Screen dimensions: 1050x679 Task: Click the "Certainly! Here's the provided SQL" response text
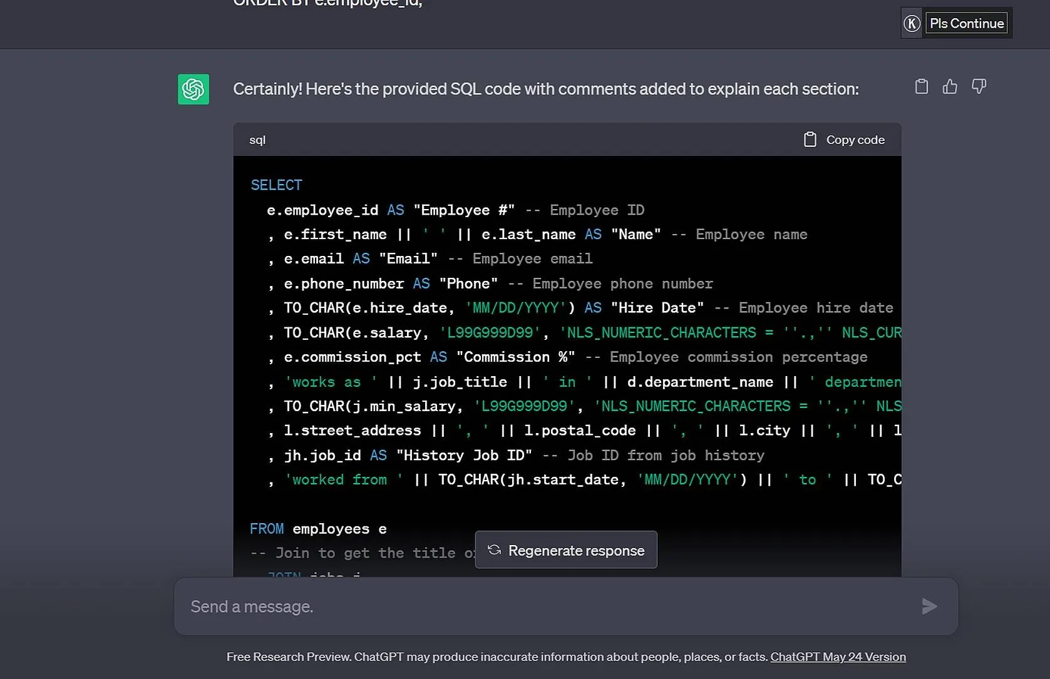pos(545,89)
